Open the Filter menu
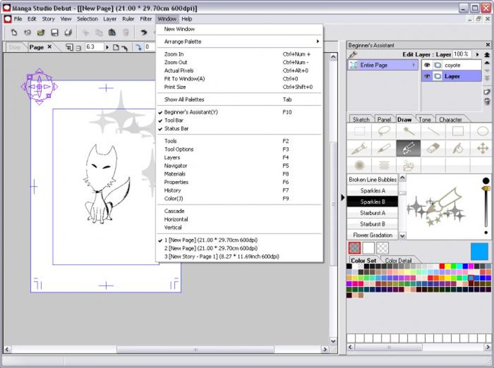The image size is (494, 368). 146,19
